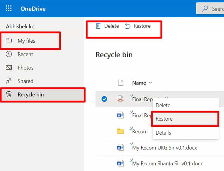Click the Photos picture icon

[x=9, y=67]
